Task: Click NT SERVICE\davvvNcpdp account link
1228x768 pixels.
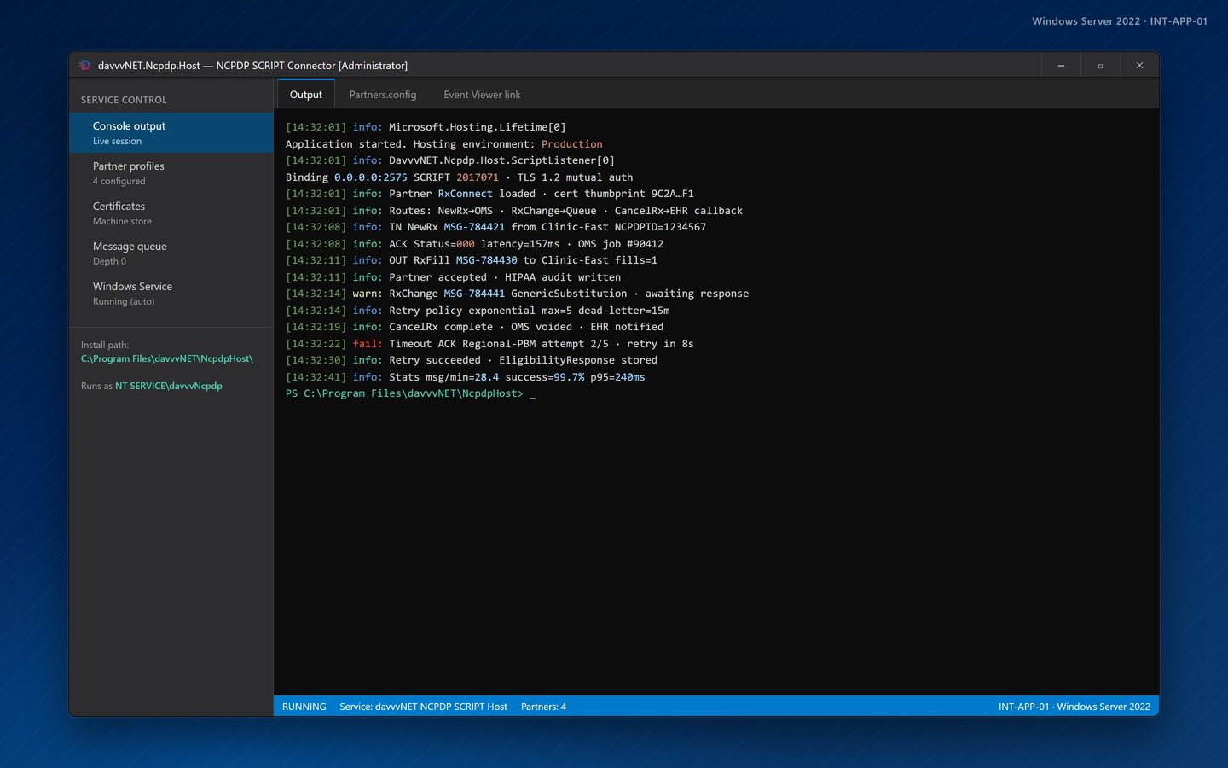Action: 169,386
